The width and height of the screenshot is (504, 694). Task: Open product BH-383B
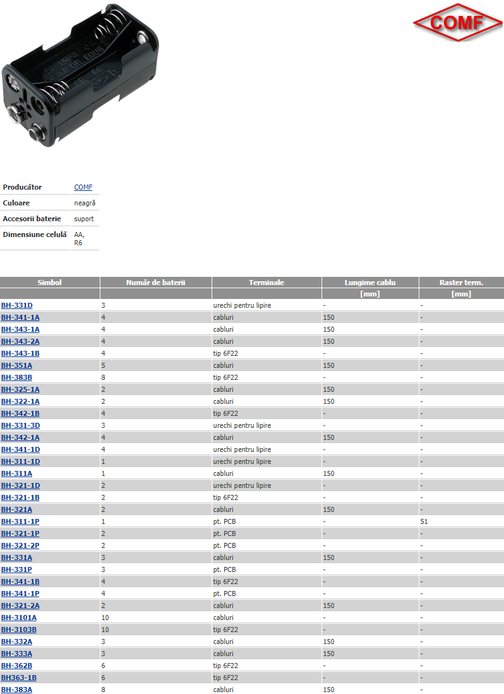coord(17,377)
